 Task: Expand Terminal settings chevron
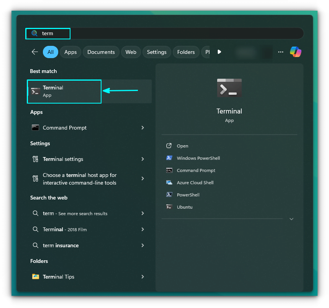tap(143, 159)
